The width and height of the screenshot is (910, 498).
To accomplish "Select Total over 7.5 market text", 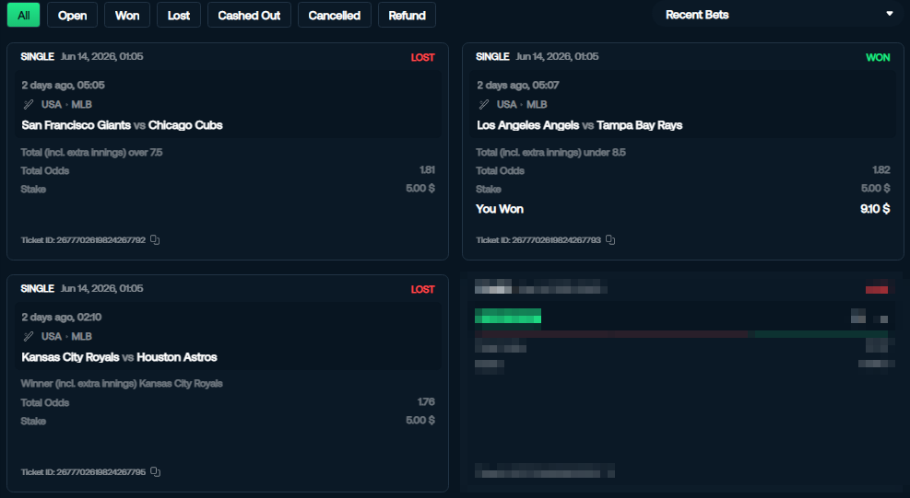I will tap(91, 153).
